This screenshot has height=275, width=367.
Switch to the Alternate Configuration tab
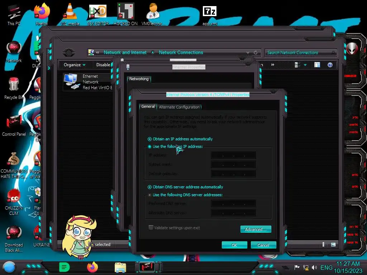[179, 107]
